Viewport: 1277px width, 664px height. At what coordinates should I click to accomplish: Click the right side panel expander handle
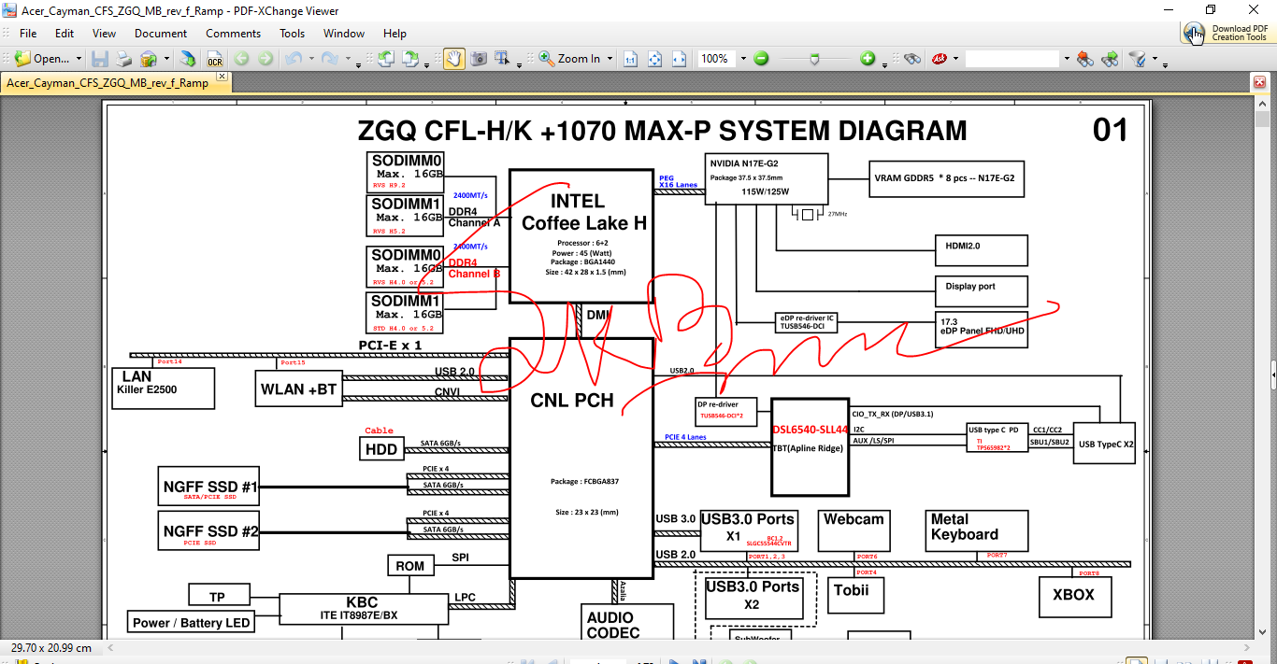pyautogui.click(x=1273, y=374)
